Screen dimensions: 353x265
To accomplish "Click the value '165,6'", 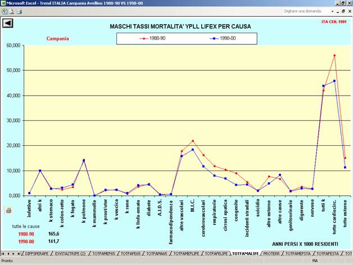I will [x=53, y=234].
